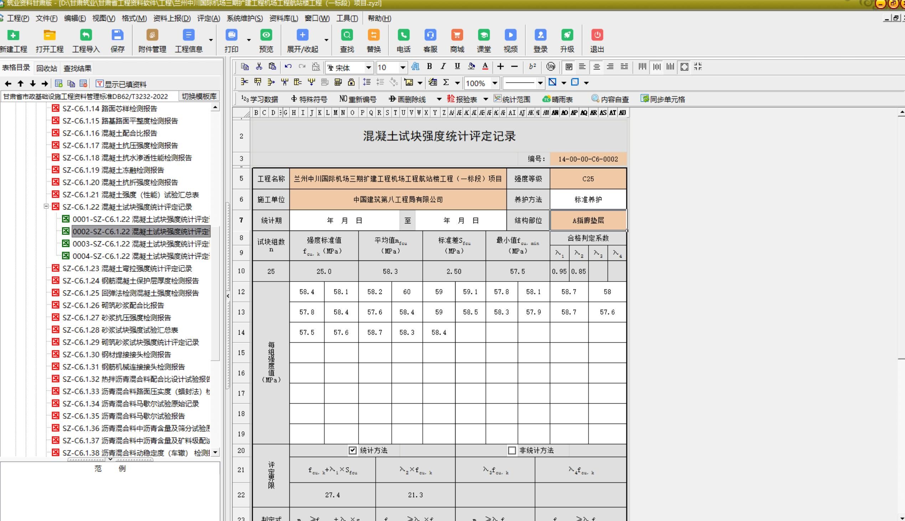Click the paste clipboard icon
Image resolution: width=905 pixels, height=521 pixels.
(x=272, y=67)
